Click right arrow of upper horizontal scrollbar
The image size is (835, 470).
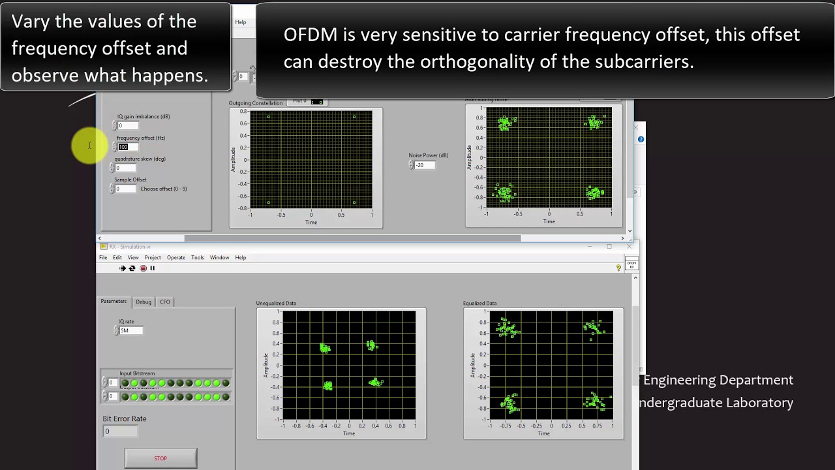coord(622,238)
